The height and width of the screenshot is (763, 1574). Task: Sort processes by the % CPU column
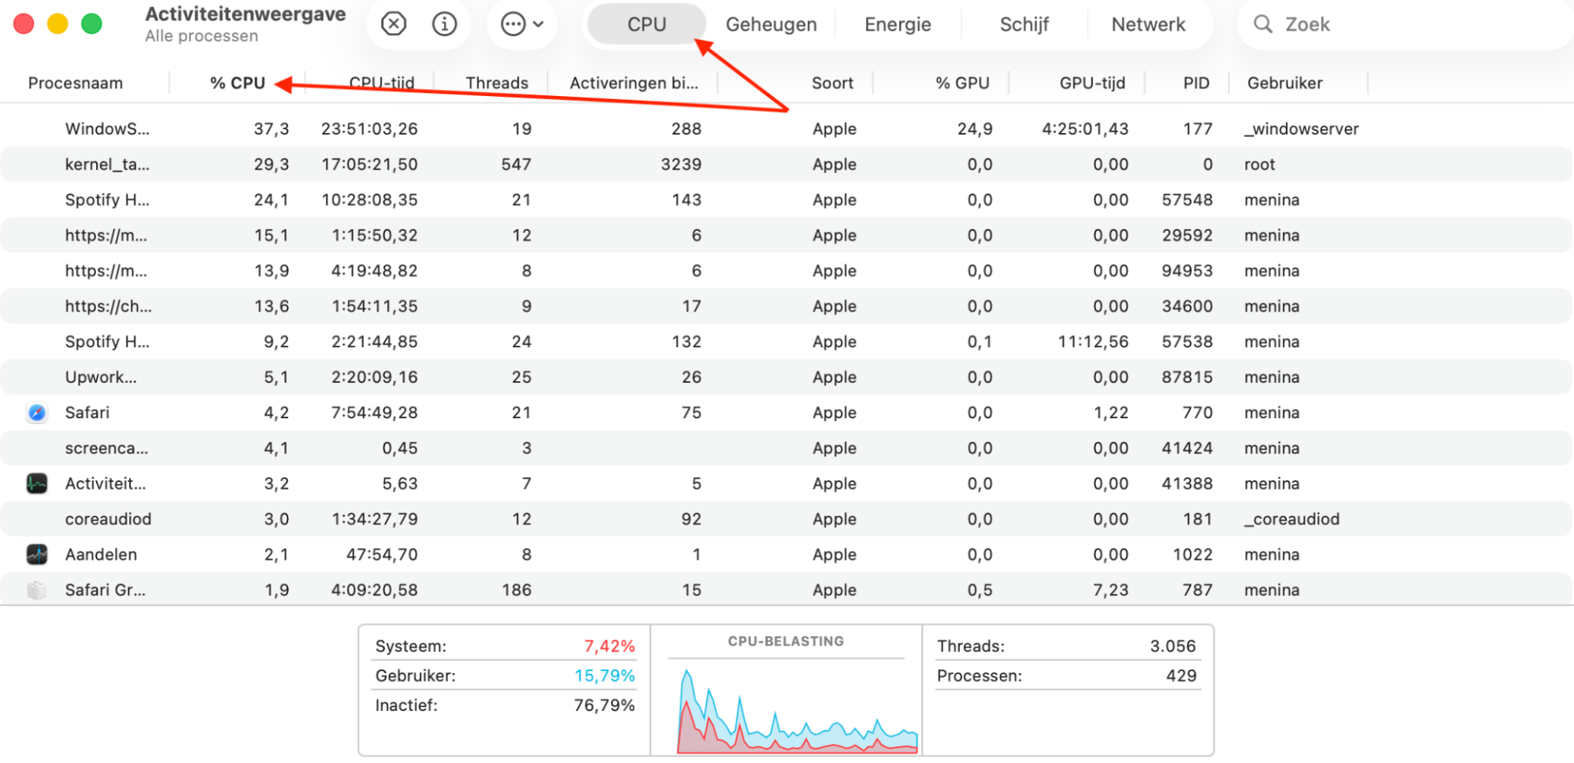coord(236,82)
